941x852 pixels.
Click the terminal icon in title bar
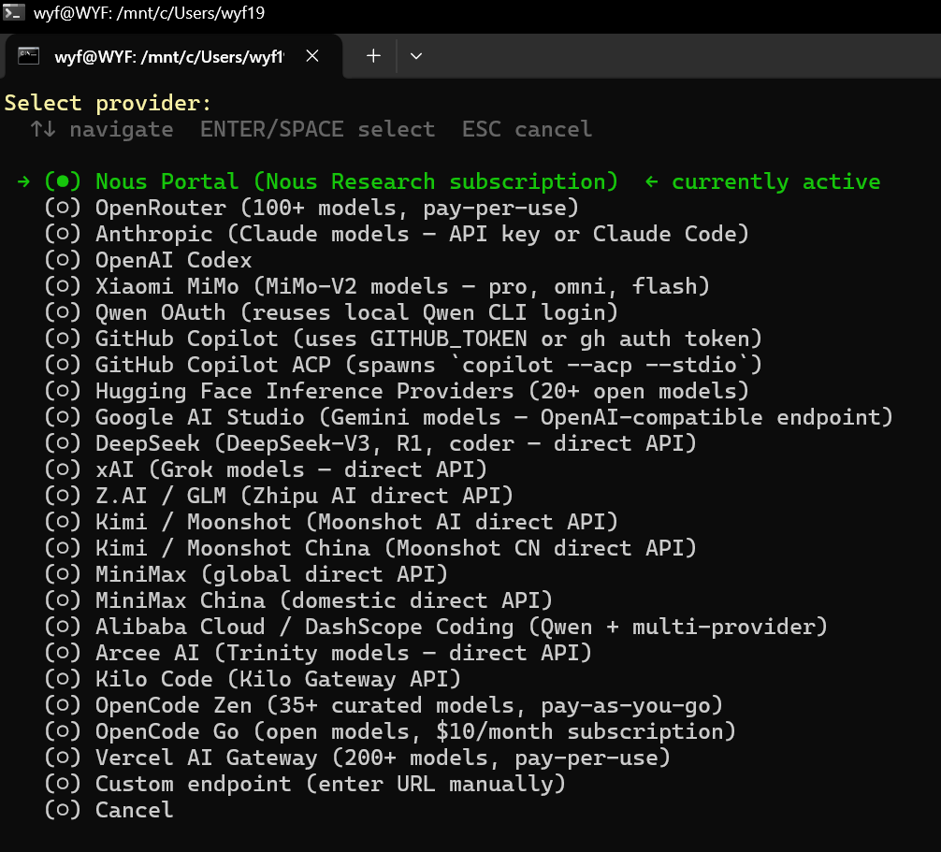[x=14, y=12]
